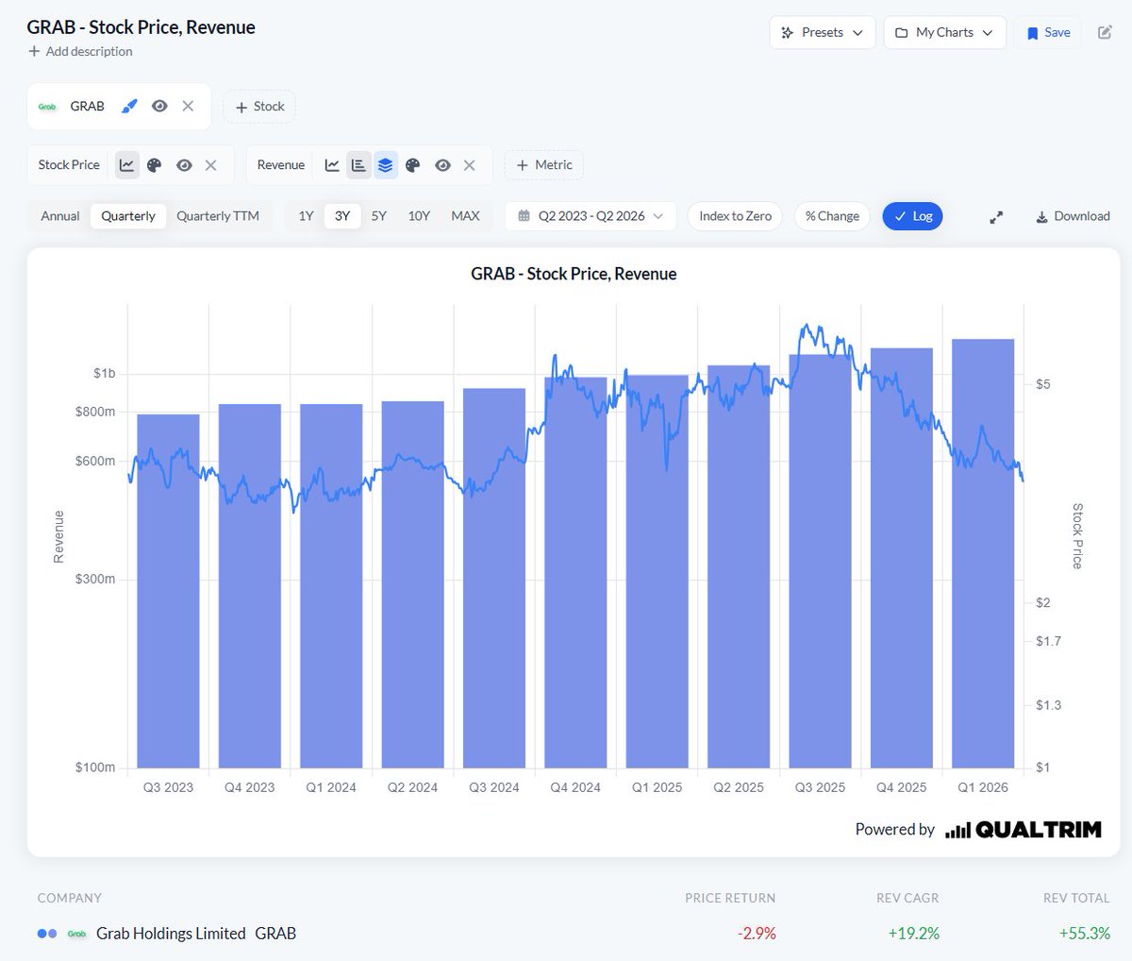This screenshot has height=961, width=1132.
Task: Add a new metric with + Metric
Action: click(x=544, y=165)
